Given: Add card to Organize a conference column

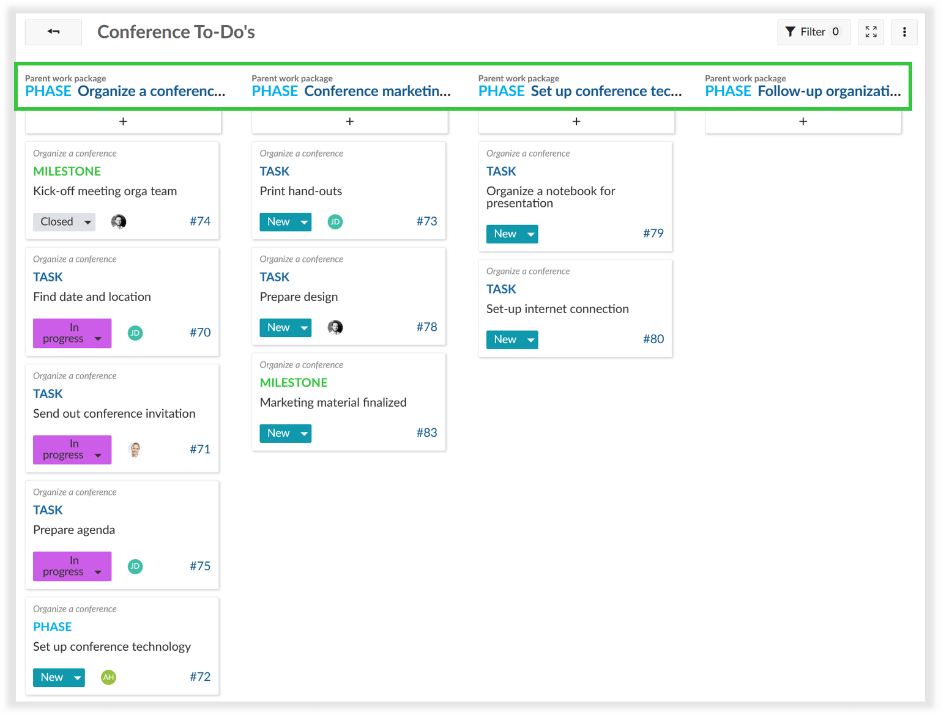Looking at the screenshot, I should coord(123,122).
